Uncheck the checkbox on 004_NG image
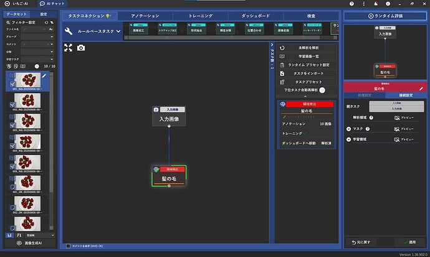This screenshot has width=430, height=257. tap(12, 146)
